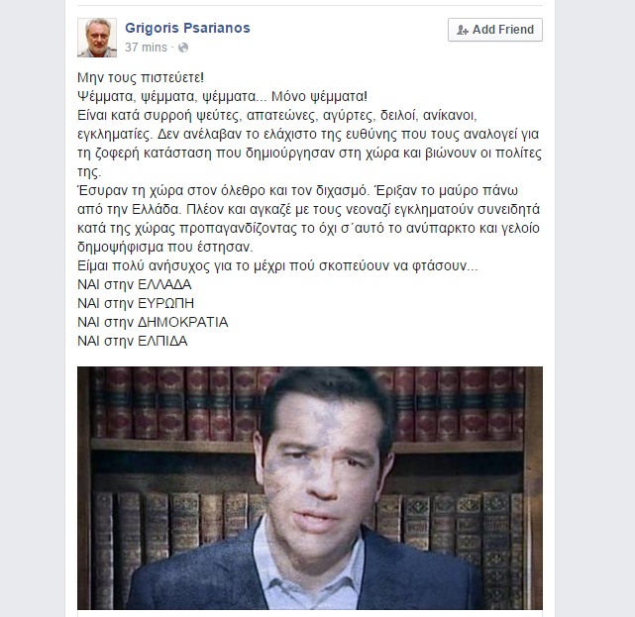635x617 pixels.
Task: Click the line "ΝΑΙ στην ΕΥΡΩΠΗ"
Action: (136, 303)
